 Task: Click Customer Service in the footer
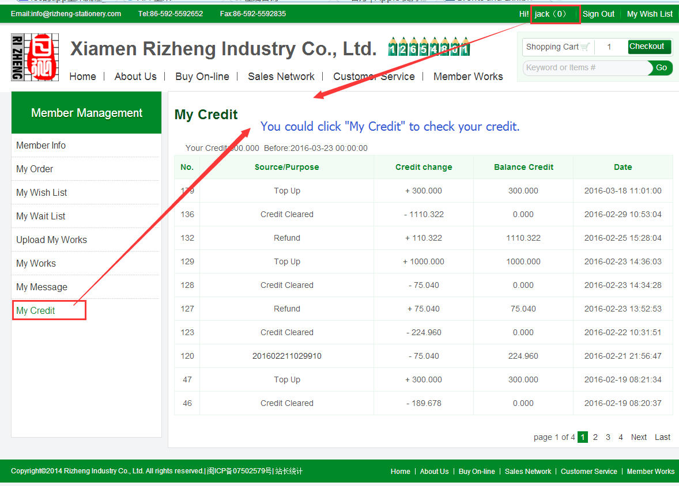coord(589,471)
